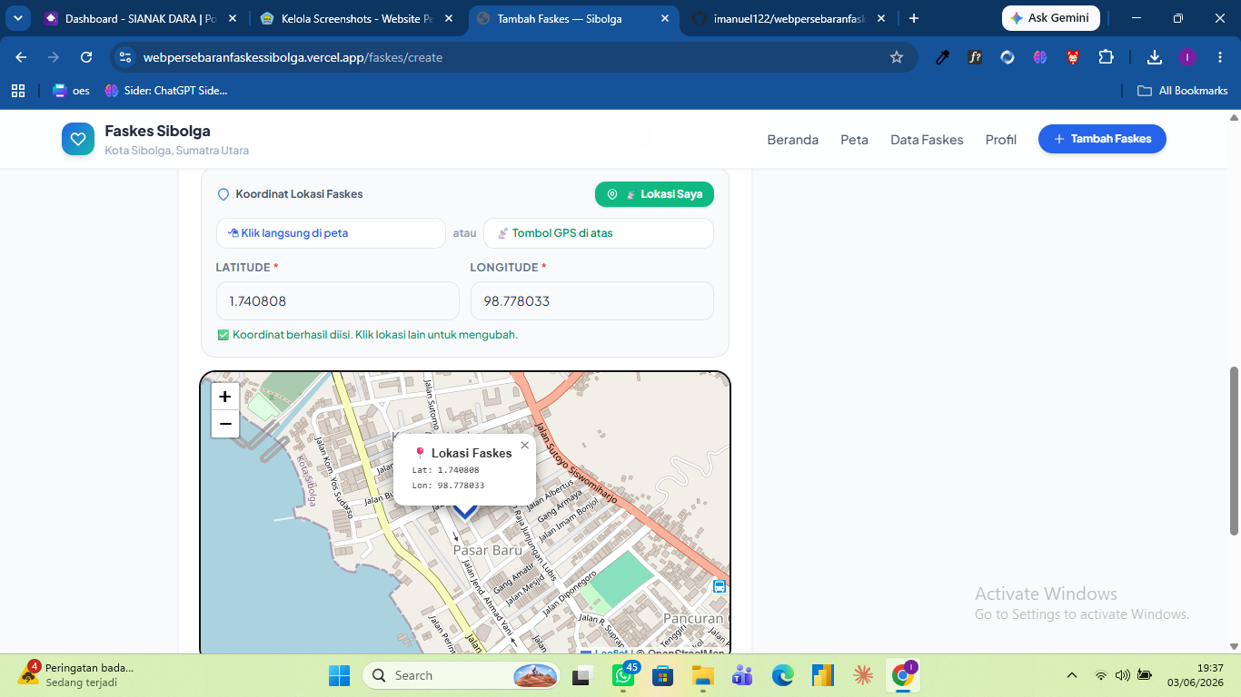Click the taskbar Search box
Viewport: 1241px width, 697px height.
coord(463,675)
